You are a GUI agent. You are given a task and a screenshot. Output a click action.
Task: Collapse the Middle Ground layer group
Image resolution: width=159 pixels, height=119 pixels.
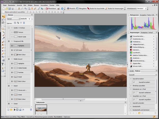[12, 59]
